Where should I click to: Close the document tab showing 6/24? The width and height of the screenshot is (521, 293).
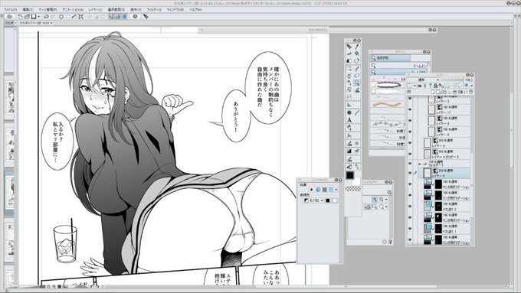click(x=51, y=23)
